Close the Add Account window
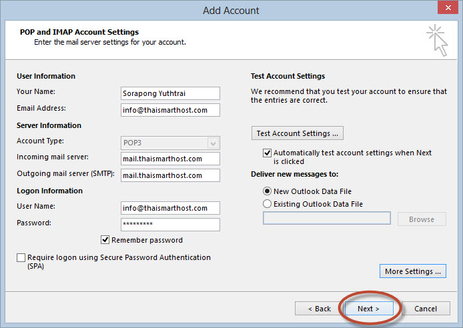This screenshot has width=463, height=328. point(448,8)
